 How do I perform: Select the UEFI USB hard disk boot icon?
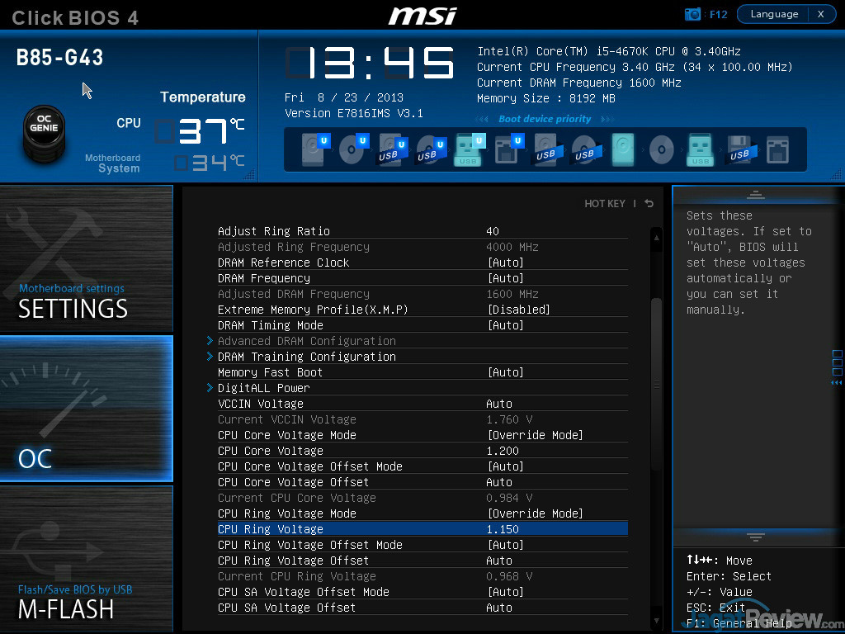point(392,150)
